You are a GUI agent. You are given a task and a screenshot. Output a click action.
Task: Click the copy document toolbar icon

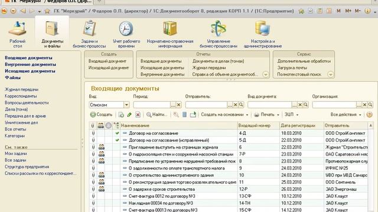click(121, 115)
